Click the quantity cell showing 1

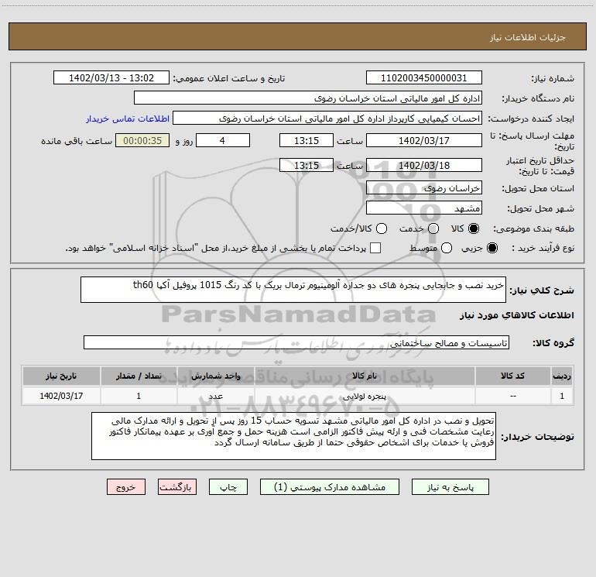tap(139, 396)
